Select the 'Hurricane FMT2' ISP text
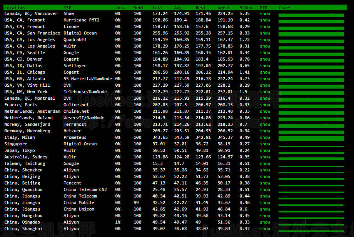The width and height of the screenshot is (354, 237). (81, 20)
